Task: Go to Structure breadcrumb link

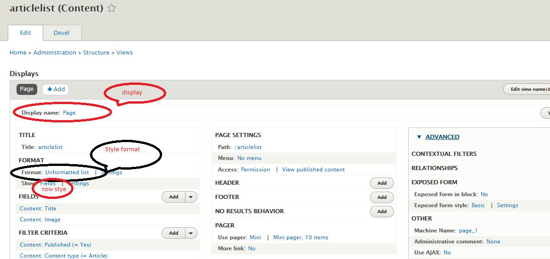Action: click(96, 53)
